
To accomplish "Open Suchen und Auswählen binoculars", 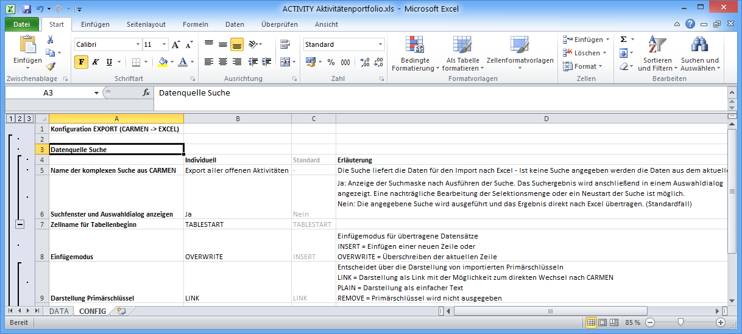I will (699, 55).
